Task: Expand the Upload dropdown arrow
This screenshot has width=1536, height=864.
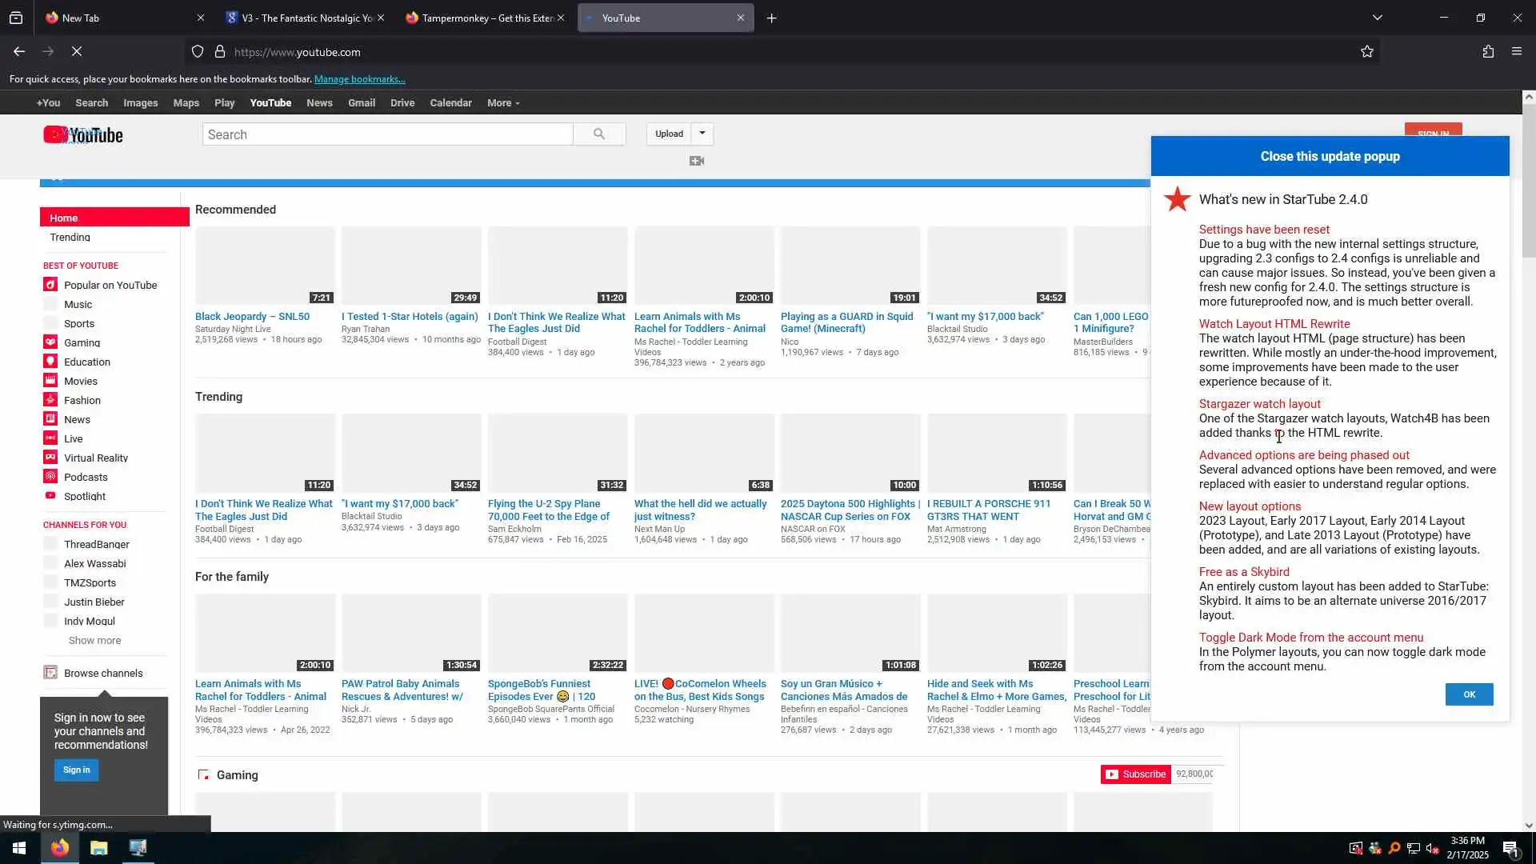Action: click(702, 134)
